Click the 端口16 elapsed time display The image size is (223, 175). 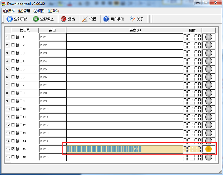(x=192, y=157)
